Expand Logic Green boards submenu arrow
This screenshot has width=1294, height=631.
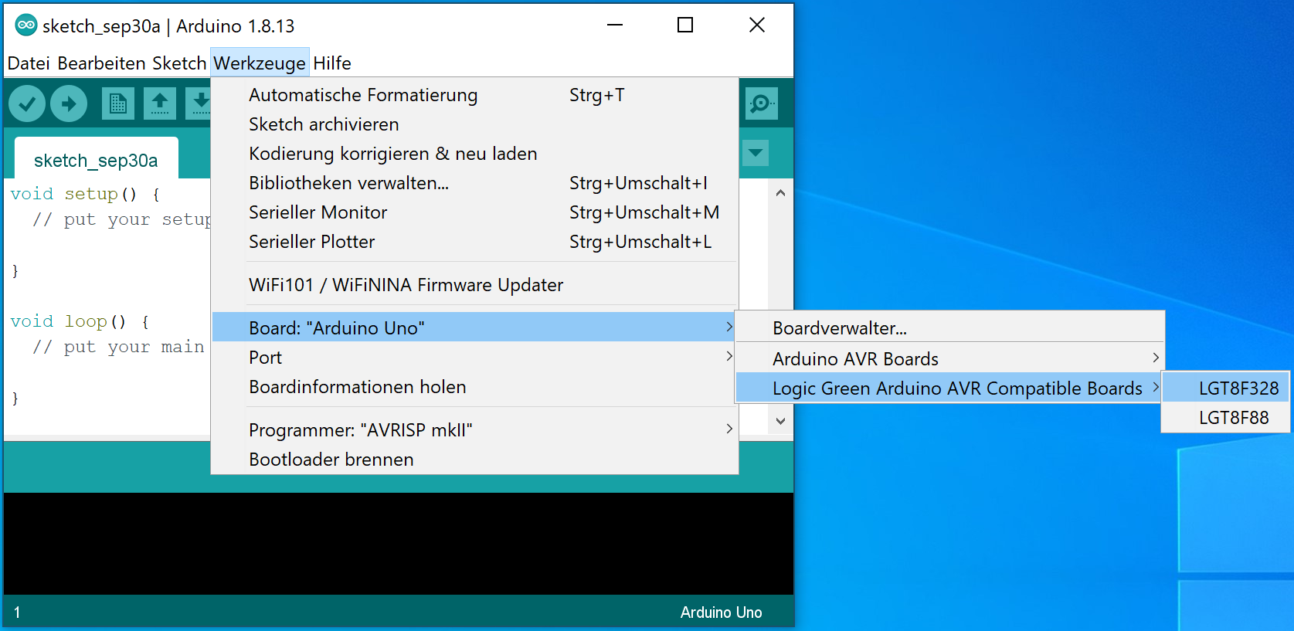tap(1155, 387)
